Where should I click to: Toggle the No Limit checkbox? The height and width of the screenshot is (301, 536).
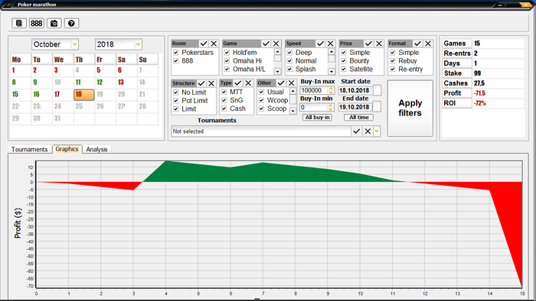point(176,92)
